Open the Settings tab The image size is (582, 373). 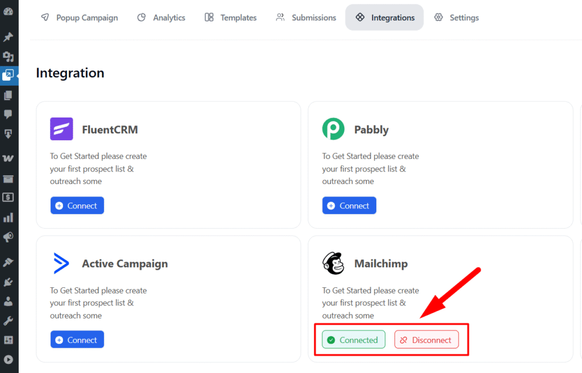point(456,18)
